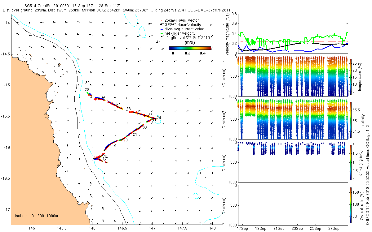Select the net glider velocity legend entry

click(x=178, y=33)
